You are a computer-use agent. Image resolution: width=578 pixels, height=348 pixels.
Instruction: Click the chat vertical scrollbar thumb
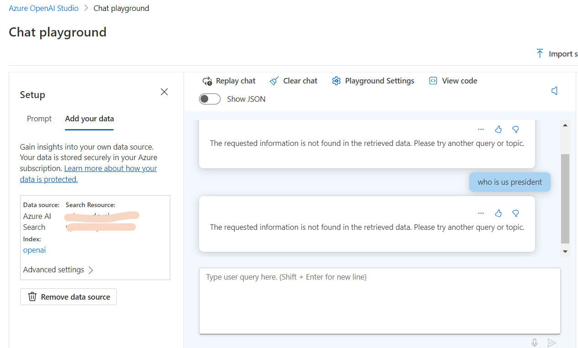coord(565,199)
